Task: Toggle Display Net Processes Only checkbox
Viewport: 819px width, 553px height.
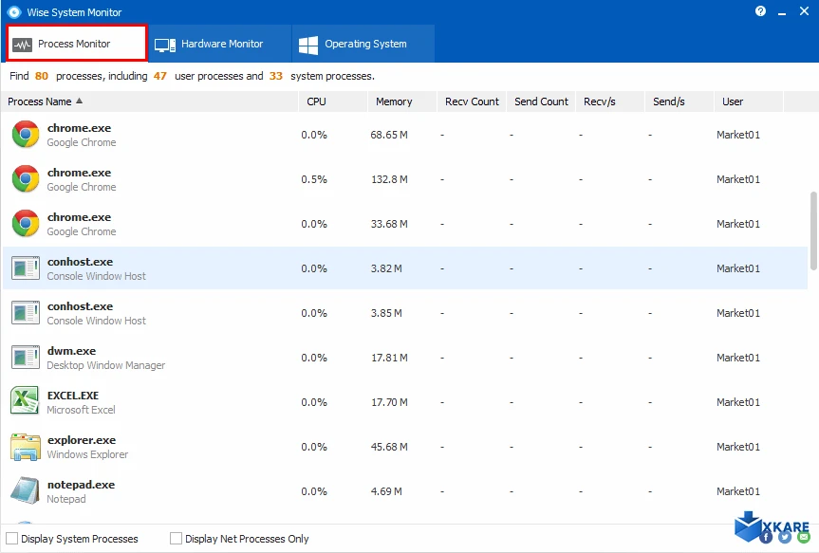Action: tap(176, 539)
